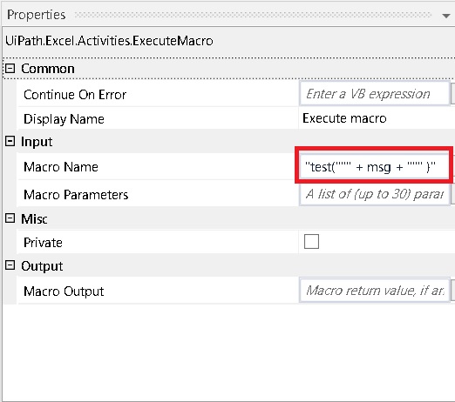This screenshot has height=402, width=455.
Task: Open Macro Parameters editor button
Action: (452, 194)
